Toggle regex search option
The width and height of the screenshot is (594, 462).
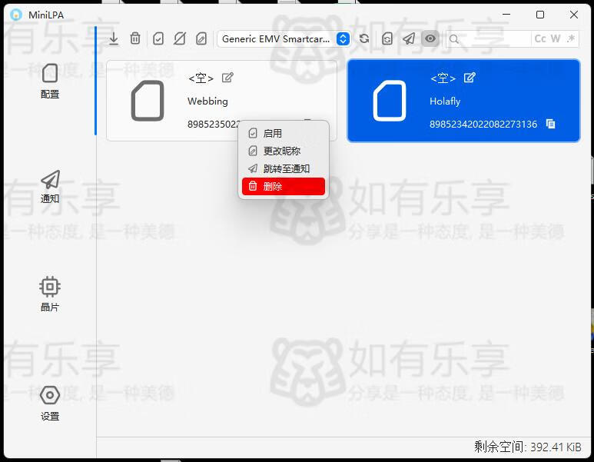coord(571,38)
